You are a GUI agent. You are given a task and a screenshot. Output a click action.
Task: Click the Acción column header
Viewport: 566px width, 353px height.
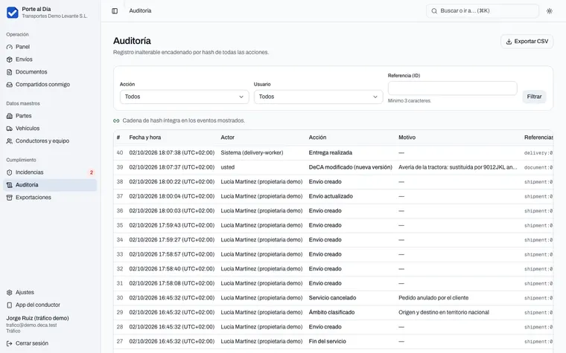click(317, 137)
